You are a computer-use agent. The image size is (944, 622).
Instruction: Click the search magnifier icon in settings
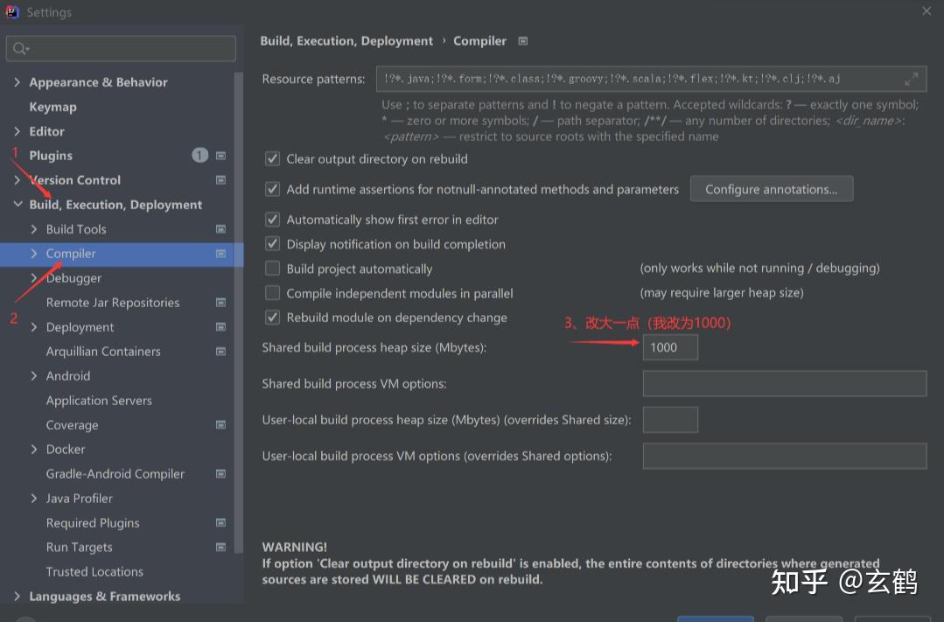[19, 49]
